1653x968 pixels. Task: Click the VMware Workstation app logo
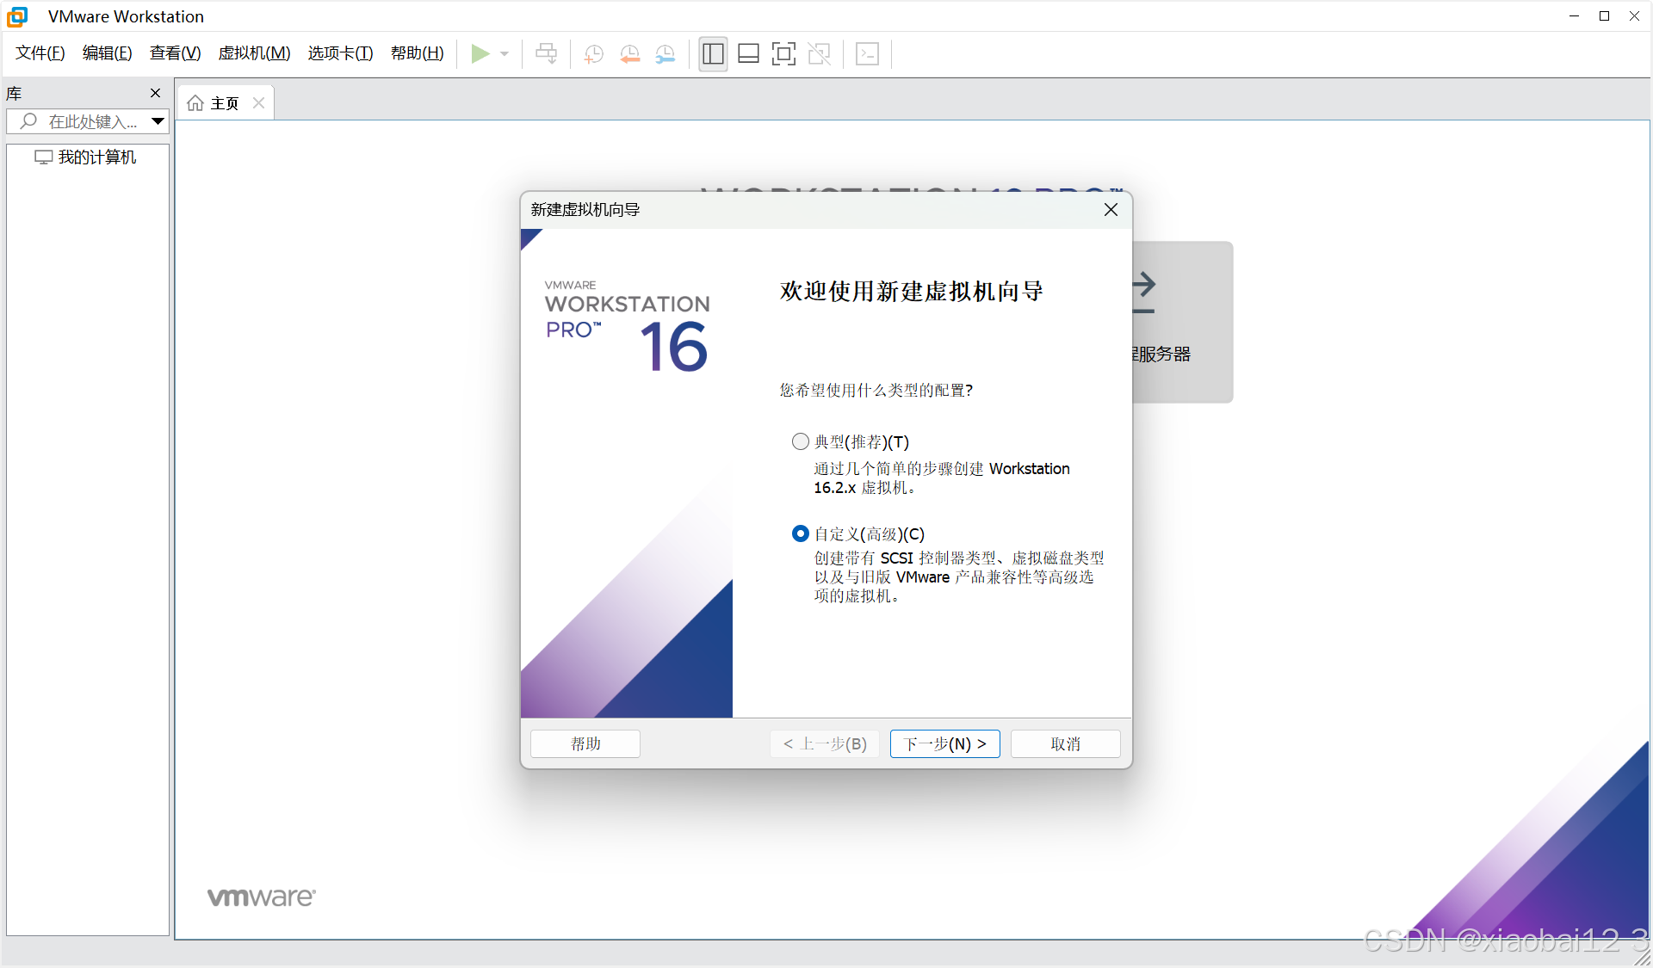(x=18, y=16)
